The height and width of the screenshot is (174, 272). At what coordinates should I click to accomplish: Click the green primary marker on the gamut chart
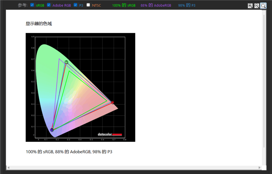pyautogui.click(x=66, y=62)
